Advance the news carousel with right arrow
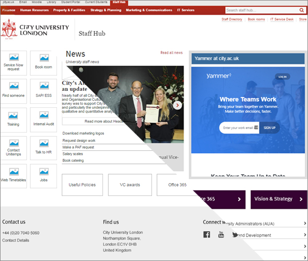Viewport: 308px width, 261px height. 177,105
